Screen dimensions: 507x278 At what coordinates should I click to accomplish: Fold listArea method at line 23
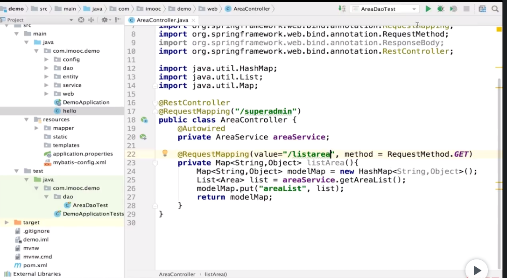tap(155, 163)
